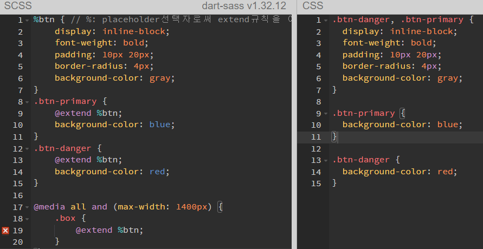Click the '.btn-danger {' selector in SCSS
The image size is (483, 249).
[68, 148]
